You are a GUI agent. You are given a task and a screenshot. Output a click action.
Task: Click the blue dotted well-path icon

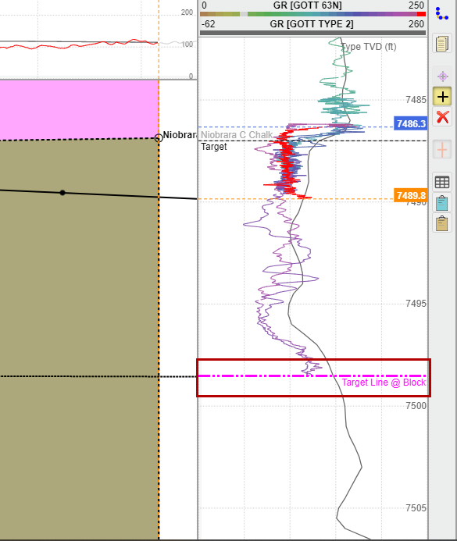442,13
